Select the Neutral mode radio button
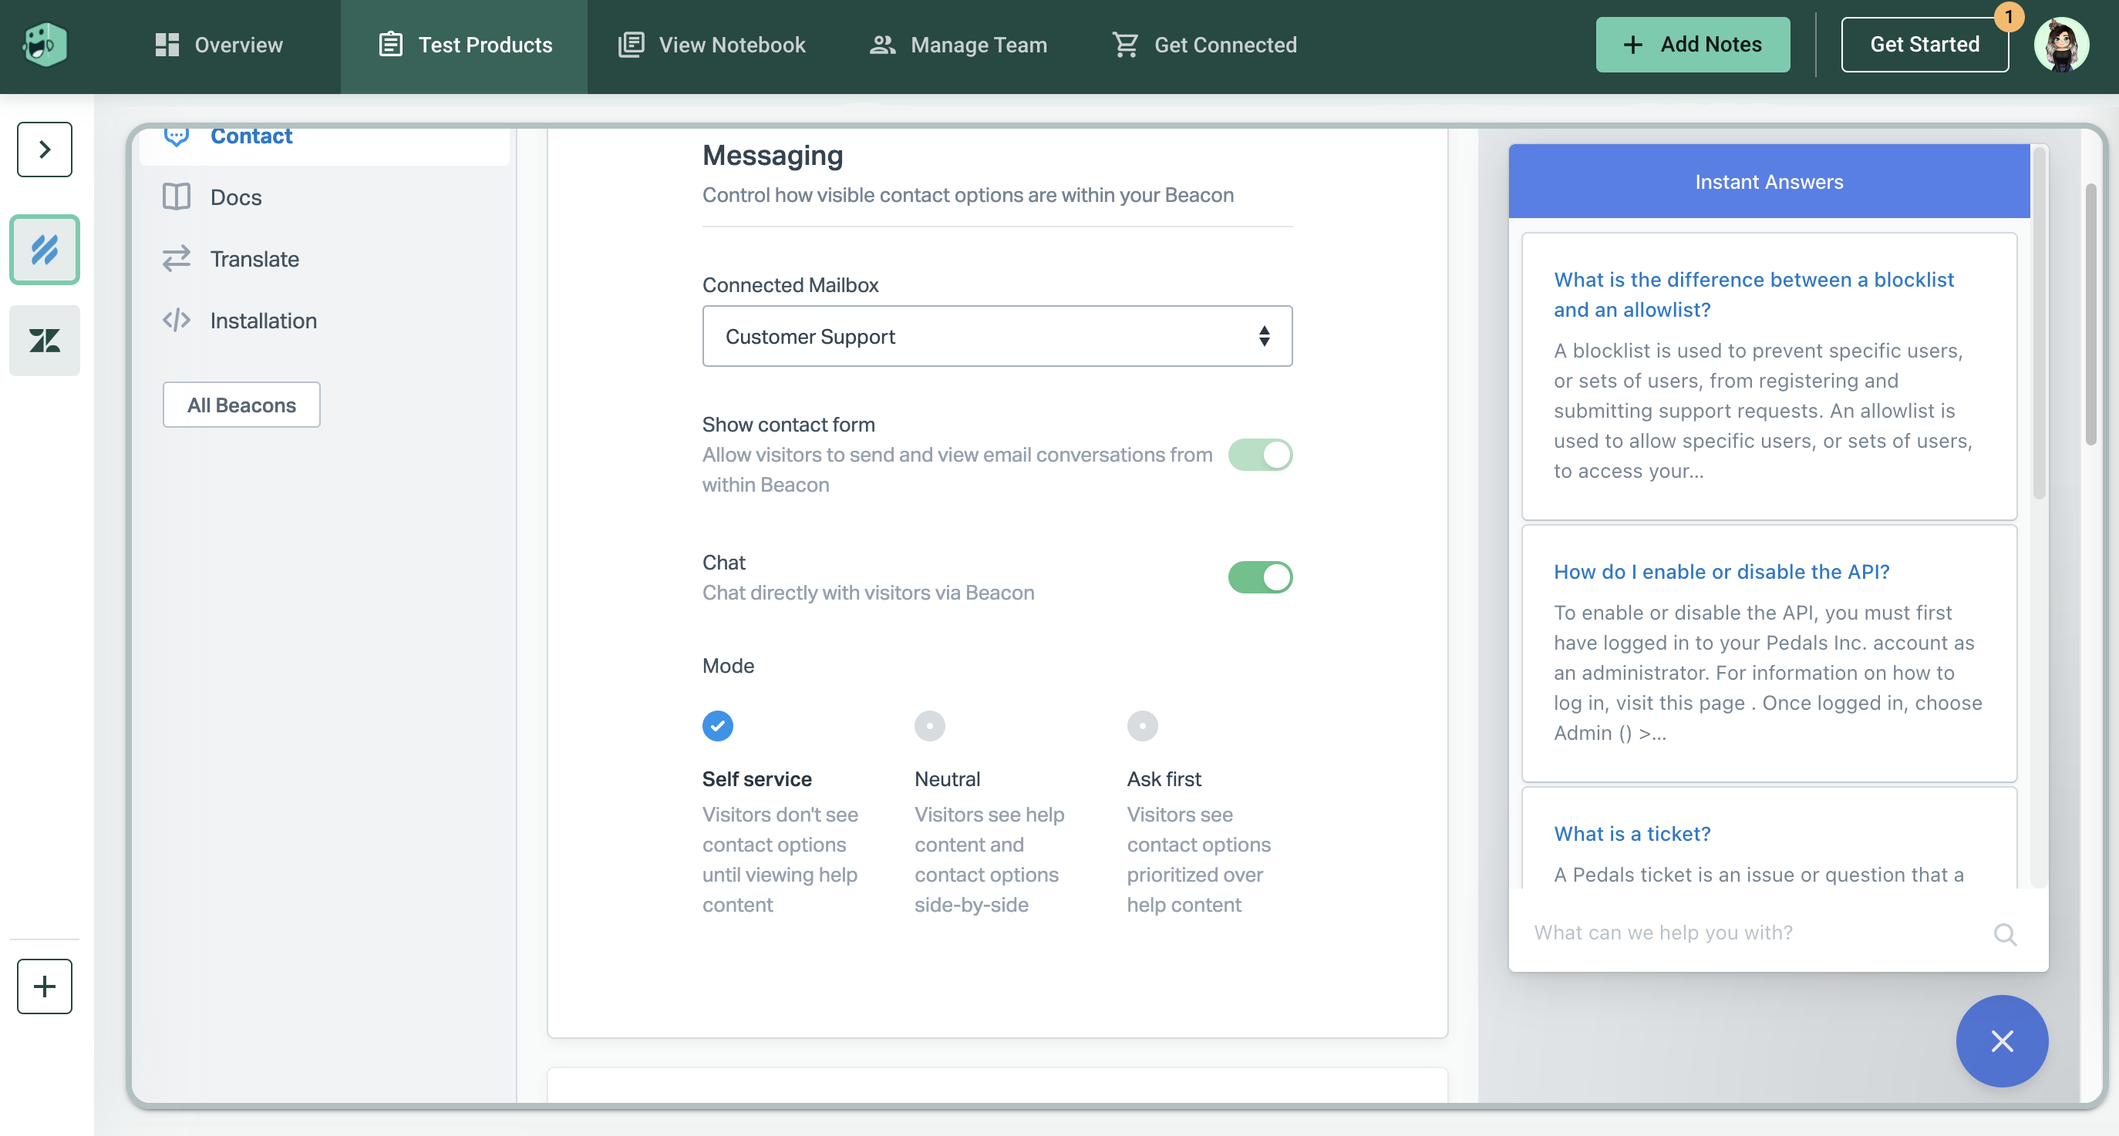The height and width of the screenshot is (1136, 2119). (929, 726)
